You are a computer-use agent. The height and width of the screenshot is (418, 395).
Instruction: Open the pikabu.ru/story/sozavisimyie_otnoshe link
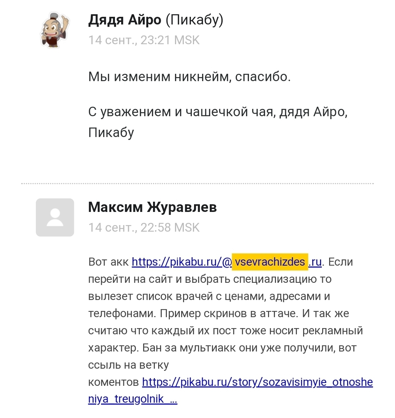click(x=257, y=382)
